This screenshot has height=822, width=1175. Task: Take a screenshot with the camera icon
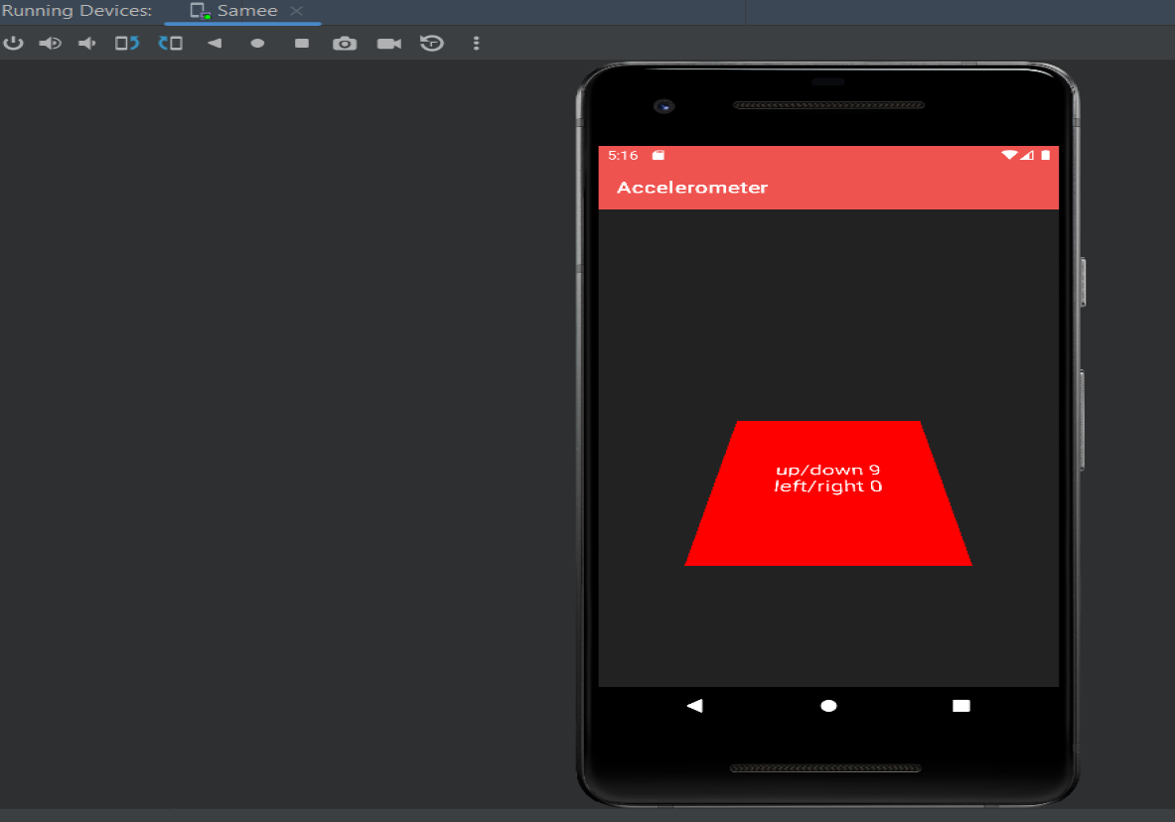tap(345, 44)
